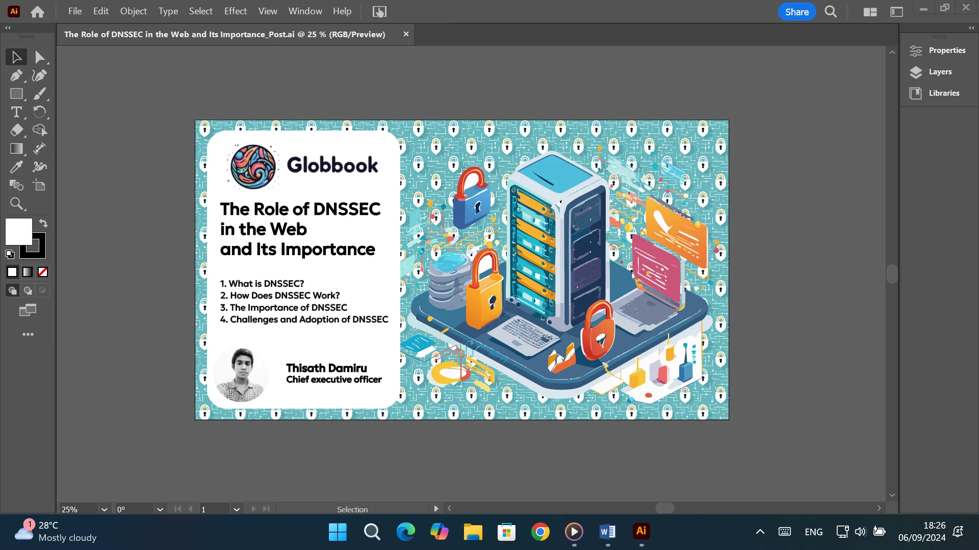The image size is (979, 550).
Task: Enable Draw Behind mode
Action: click(x=28, y=290)
